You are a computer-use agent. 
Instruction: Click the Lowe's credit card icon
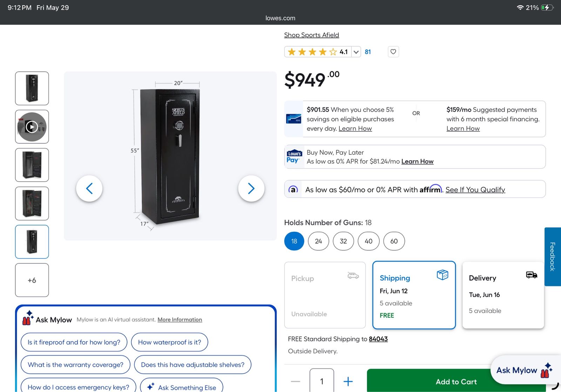(293, 119)
